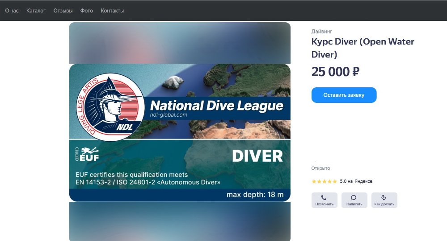Switch to the Фото section
This screenshot has width=447, height=241.
87,11
